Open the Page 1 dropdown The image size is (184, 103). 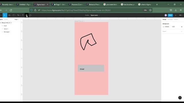[x=17, y=19]
